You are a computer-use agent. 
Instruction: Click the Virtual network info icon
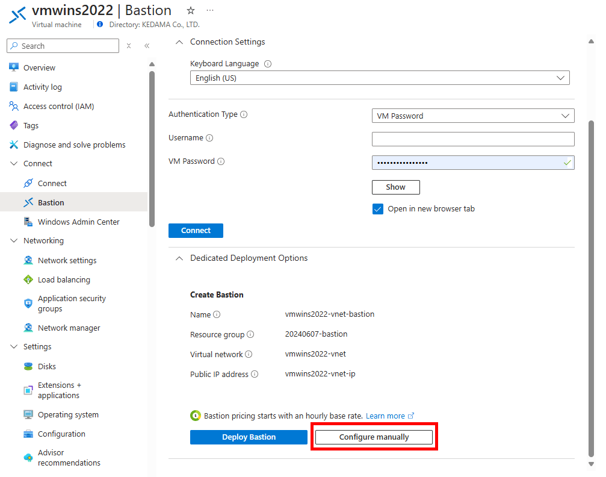249,354
